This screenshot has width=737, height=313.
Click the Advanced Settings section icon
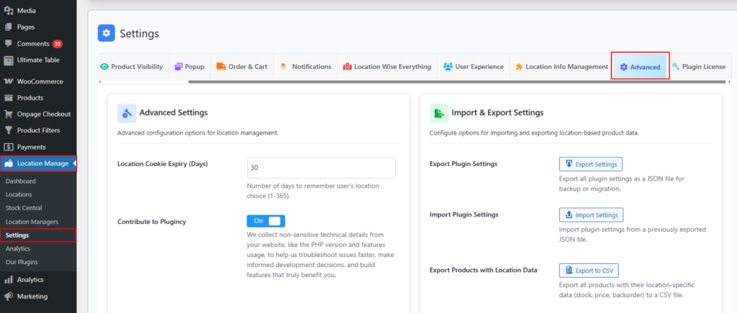(x=127, y=113)
